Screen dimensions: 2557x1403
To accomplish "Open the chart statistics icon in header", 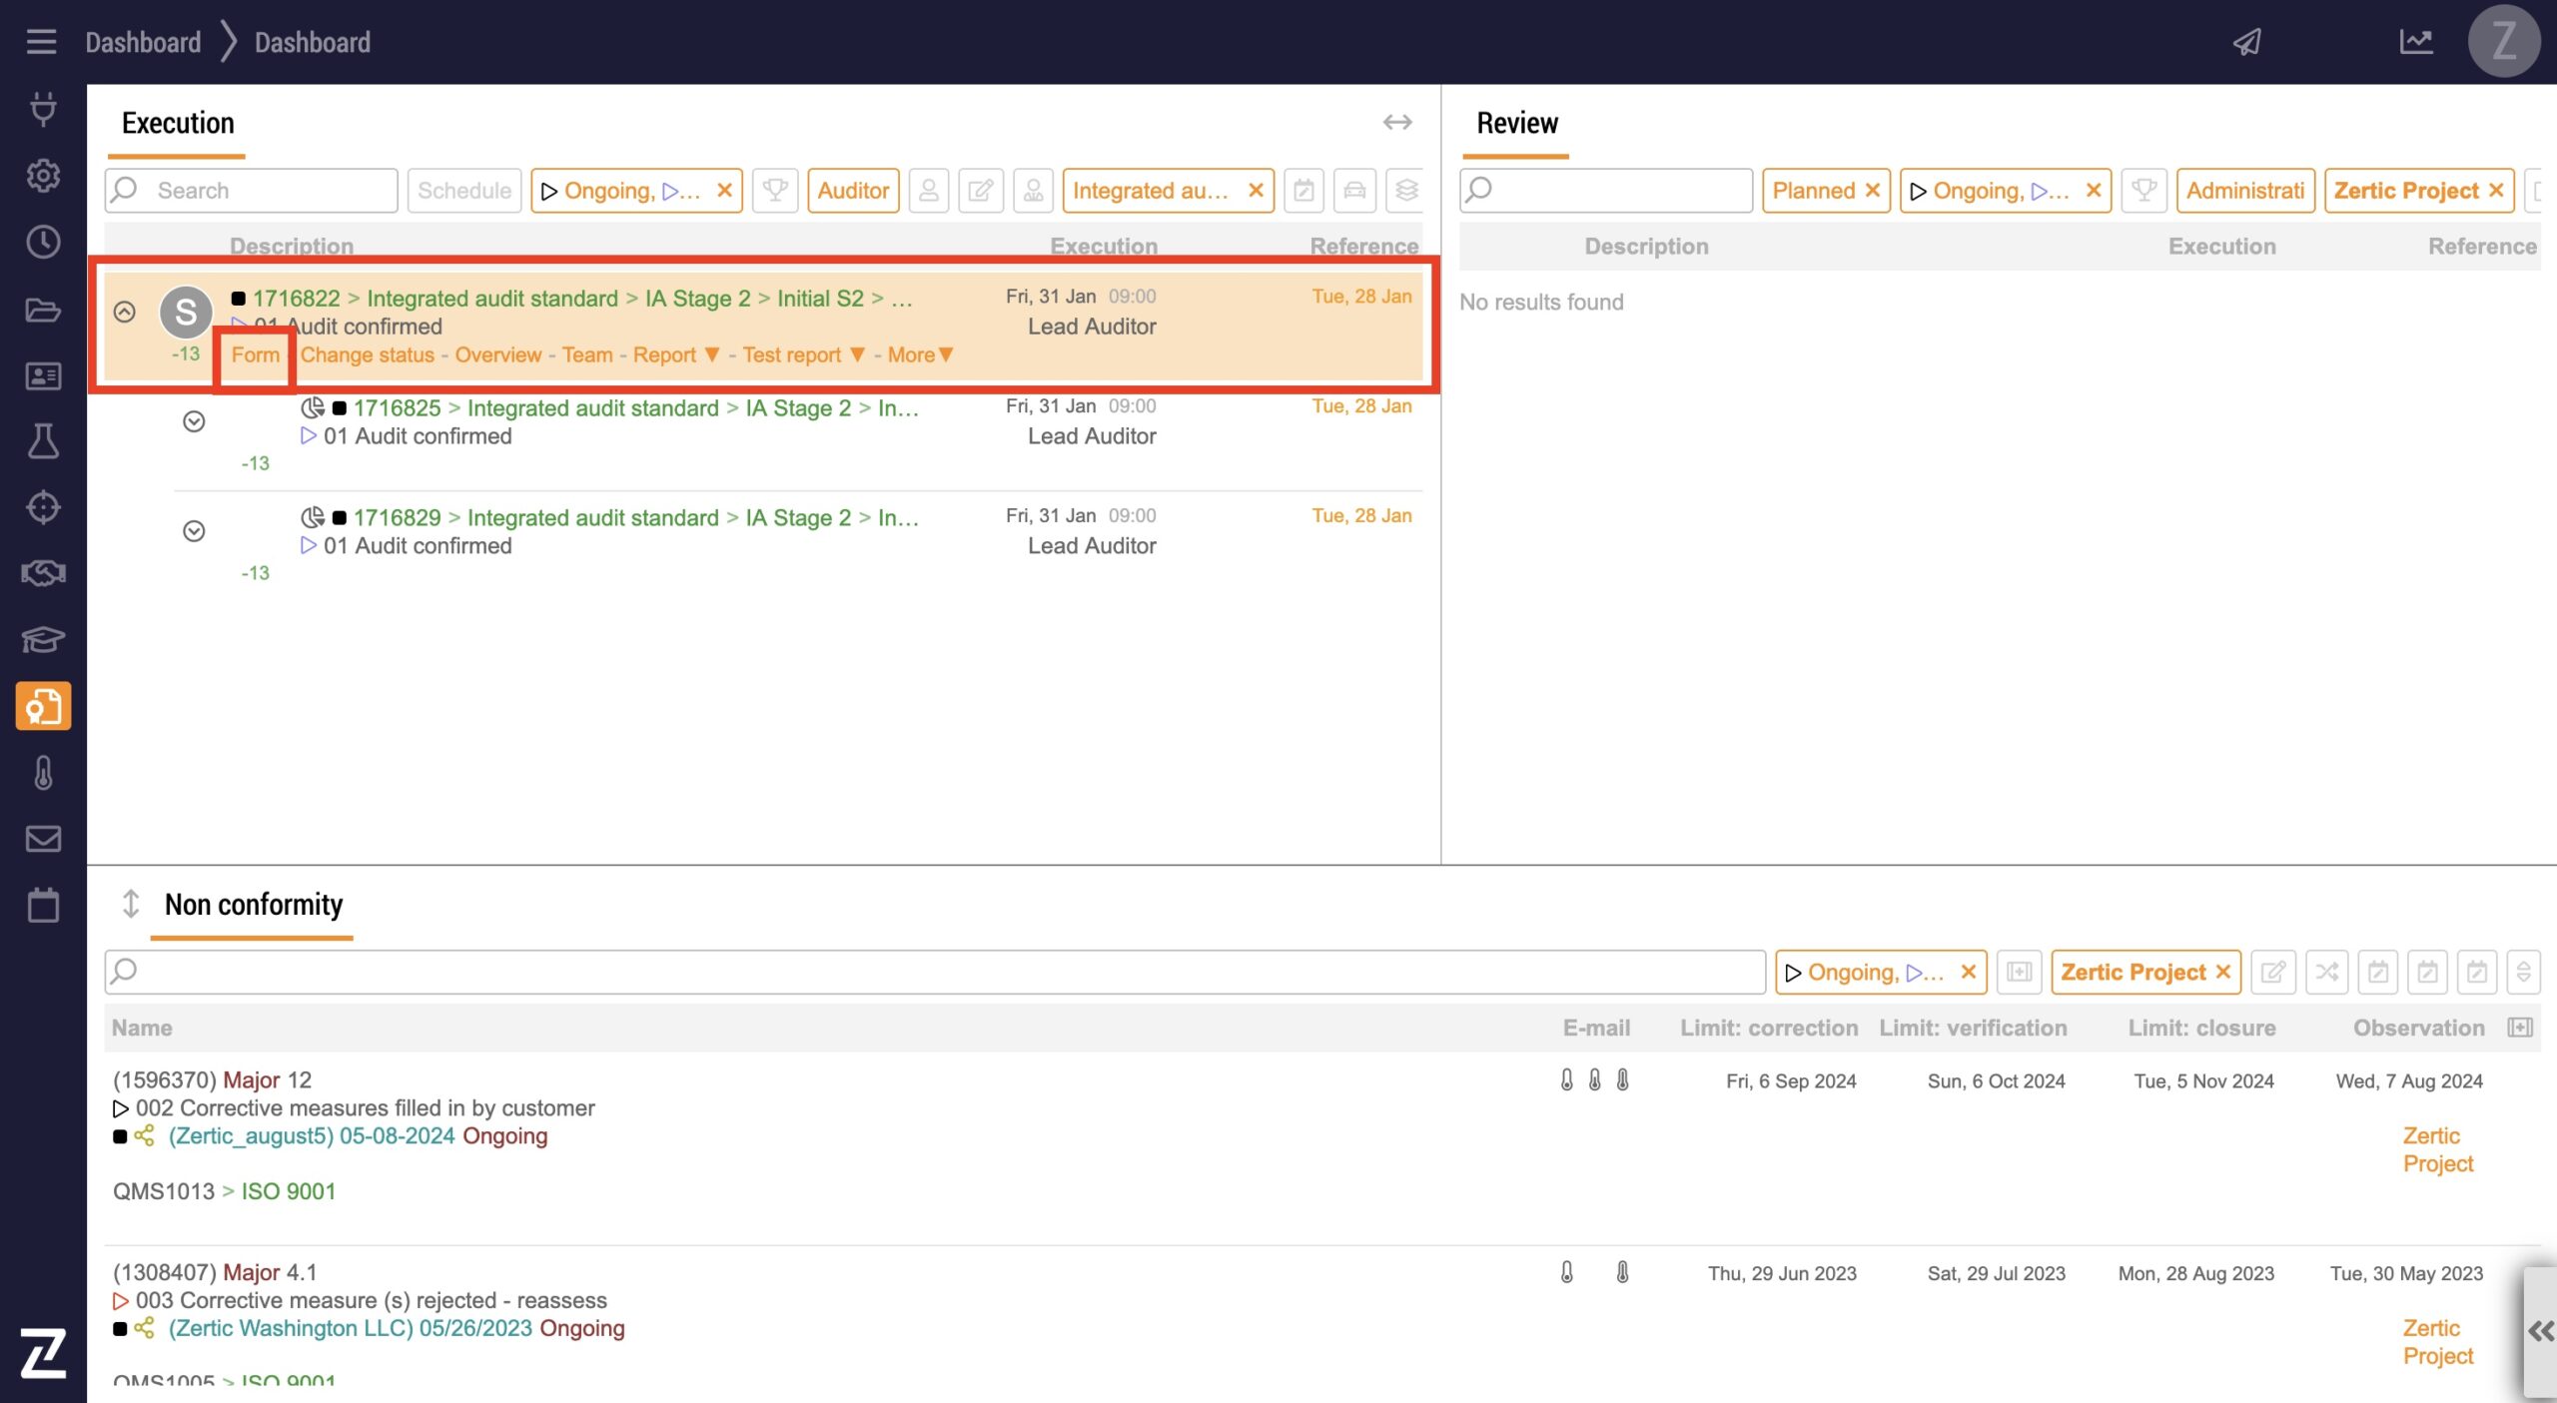I will pyautogui.click(x=2415, y=42).
